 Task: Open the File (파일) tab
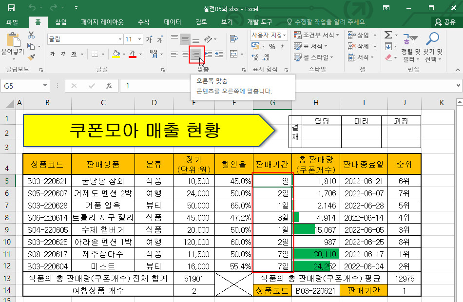(12, 22)
